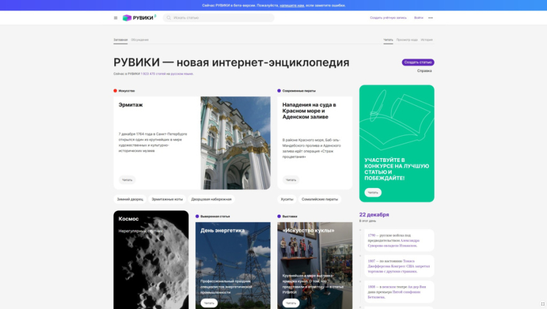Click Создать учётную запись link
The width and height of the screenshot is (547, 309).
[x=388, y=18]
